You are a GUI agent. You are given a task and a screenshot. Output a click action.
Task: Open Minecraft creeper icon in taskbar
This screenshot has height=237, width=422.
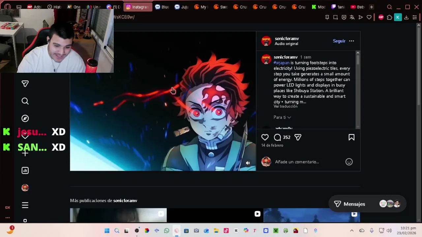tap(276, 231)
